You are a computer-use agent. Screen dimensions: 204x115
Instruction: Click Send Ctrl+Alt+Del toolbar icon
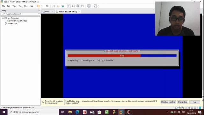coord(47,6)
